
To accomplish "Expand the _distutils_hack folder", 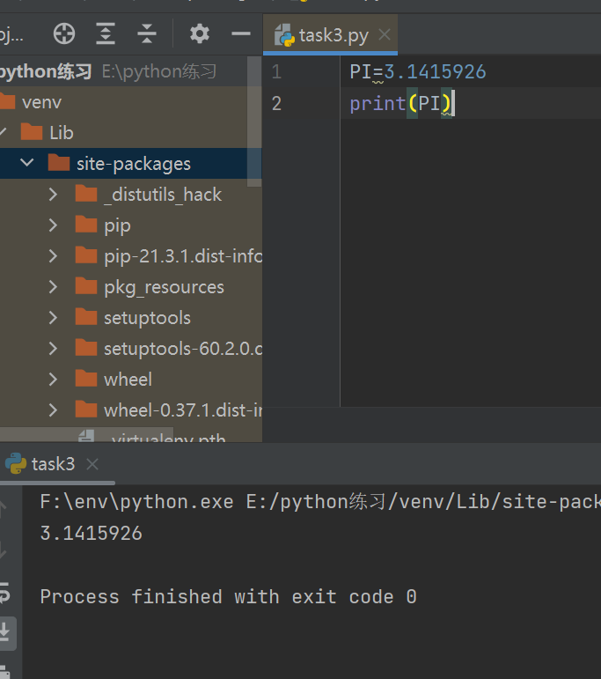I will (53, 195).
